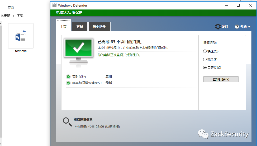Click the real-time protection green check icon
The image size is (257, 146).
68,77
